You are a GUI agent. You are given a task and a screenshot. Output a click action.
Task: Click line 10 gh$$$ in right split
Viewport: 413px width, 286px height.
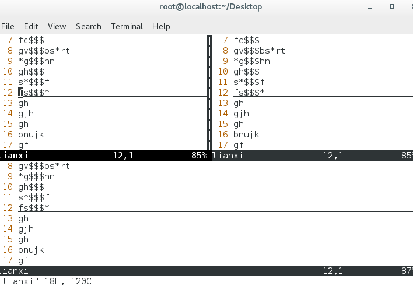pyautogui.click(x=246, y=72)
